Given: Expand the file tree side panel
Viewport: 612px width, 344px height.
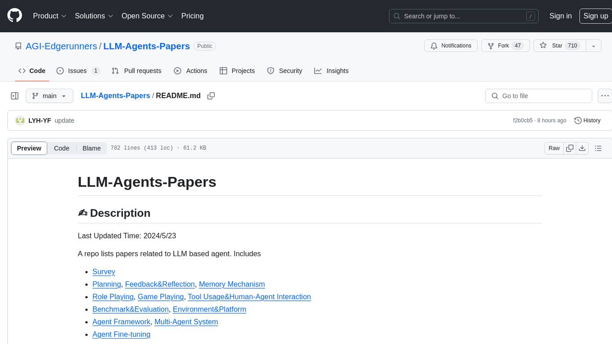Looking at the screenshot, I should click(15, 96).
